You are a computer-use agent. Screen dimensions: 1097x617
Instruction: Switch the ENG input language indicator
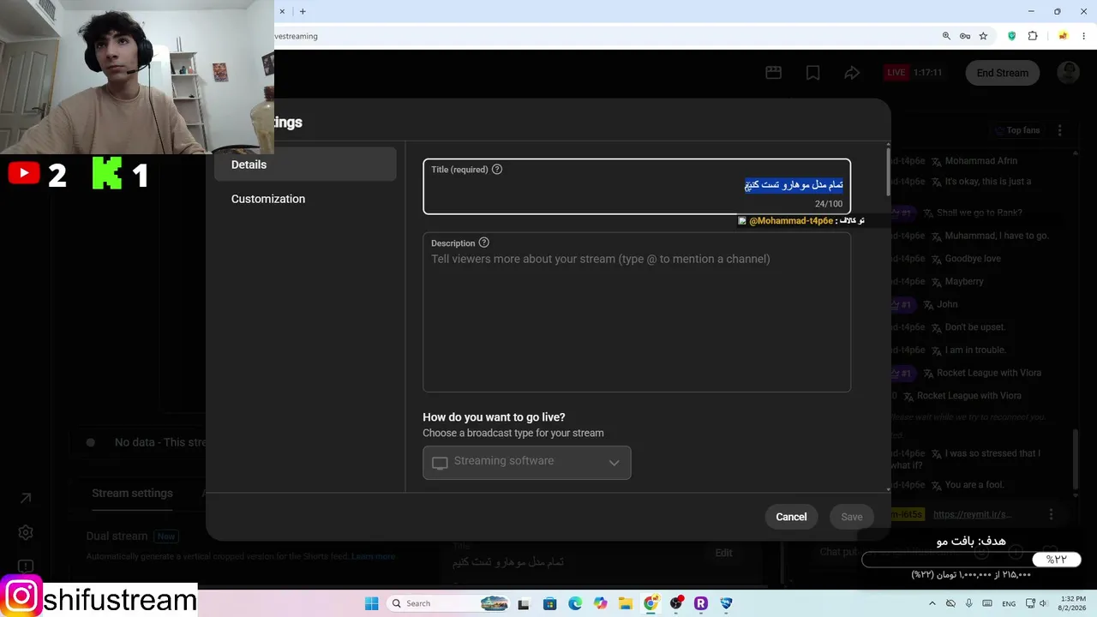coord(1009,603)
